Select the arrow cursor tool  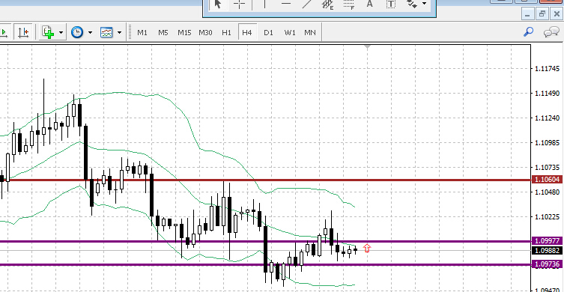[x=218, y=4]
